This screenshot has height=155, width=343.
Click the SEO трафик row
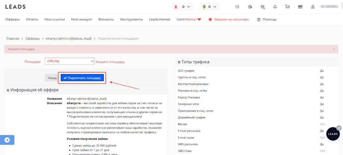(x=257, y=71)
